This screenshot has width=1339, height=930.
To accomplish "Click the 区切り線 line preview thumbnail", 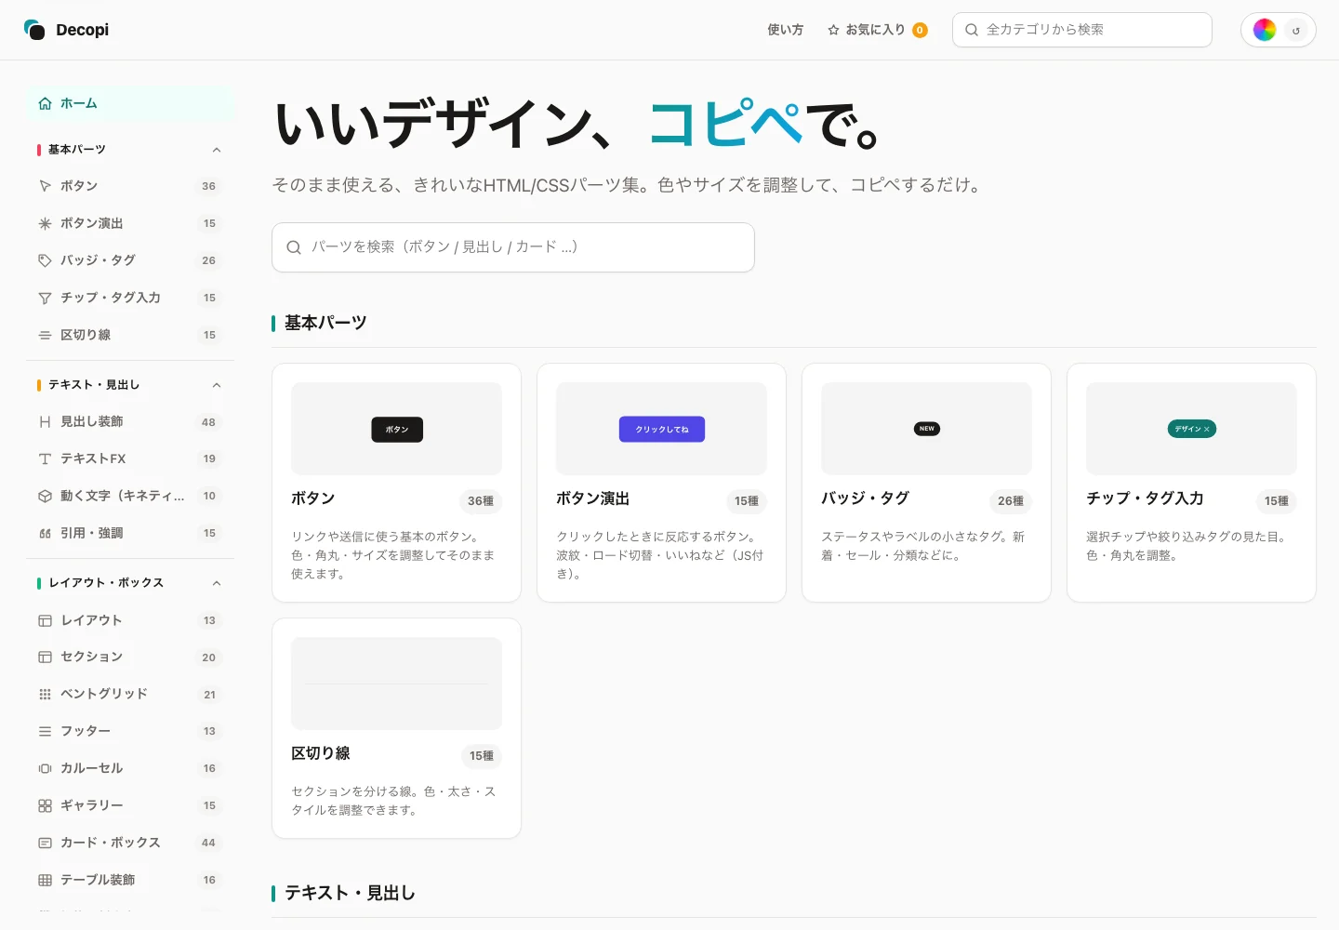I will [x=397, y=684].
